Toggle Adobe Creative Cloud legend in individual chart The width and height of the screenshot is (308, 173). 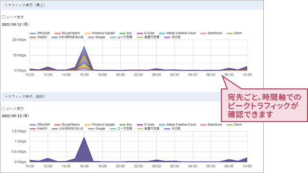coord(178,124)
